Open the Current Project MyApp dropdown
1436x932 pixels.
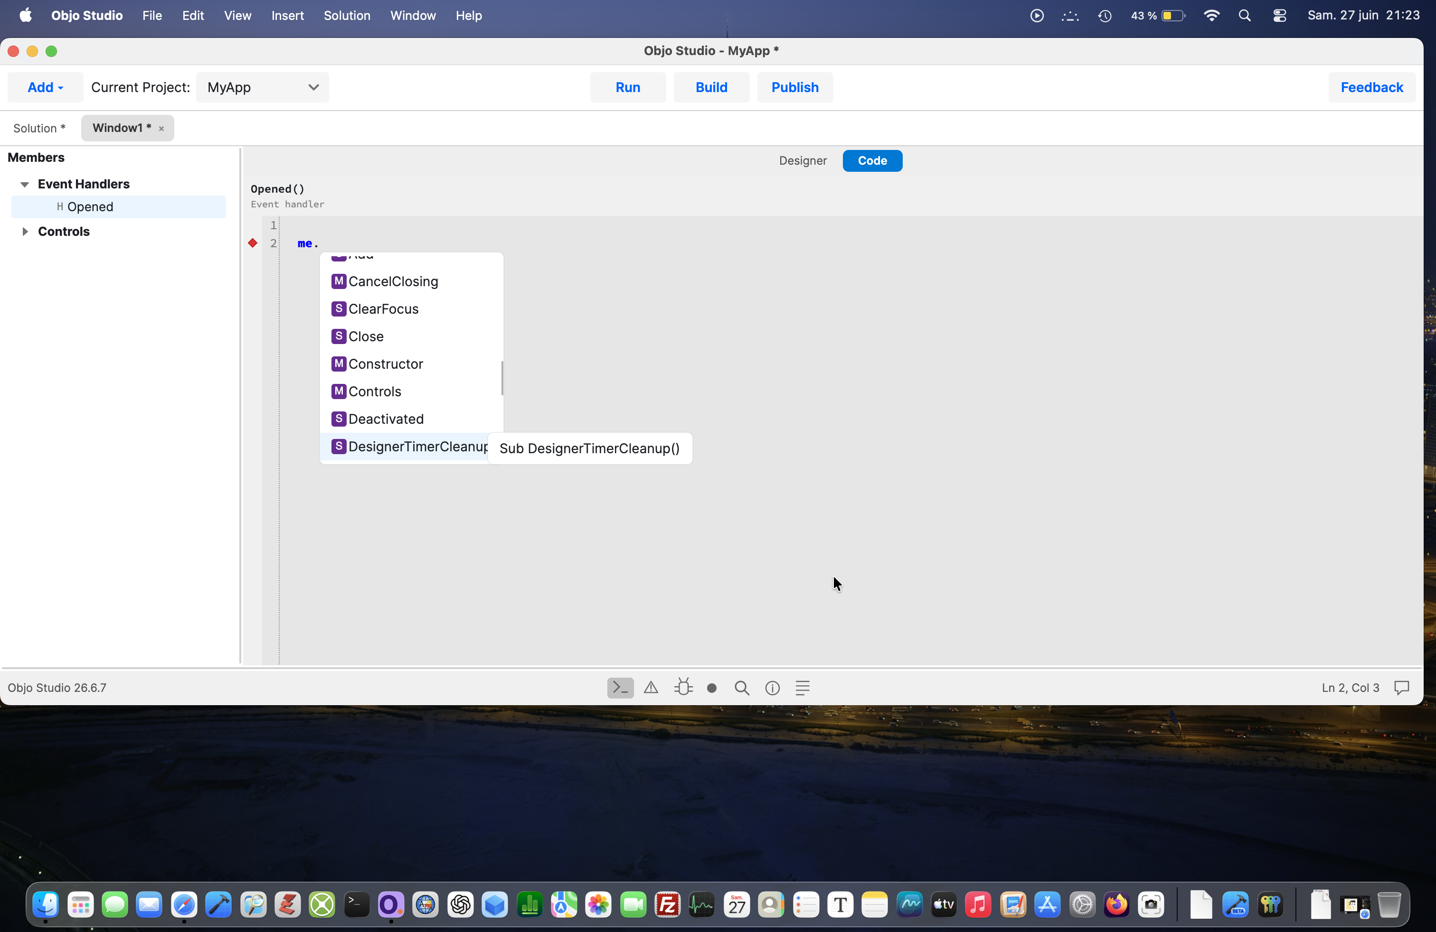[x=263, y=87]
